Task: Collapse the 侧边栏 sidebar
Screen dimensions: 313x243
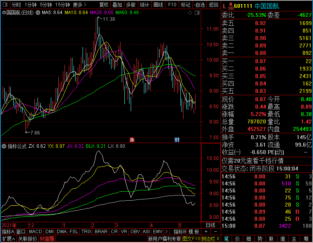Action: click(210, 239)
